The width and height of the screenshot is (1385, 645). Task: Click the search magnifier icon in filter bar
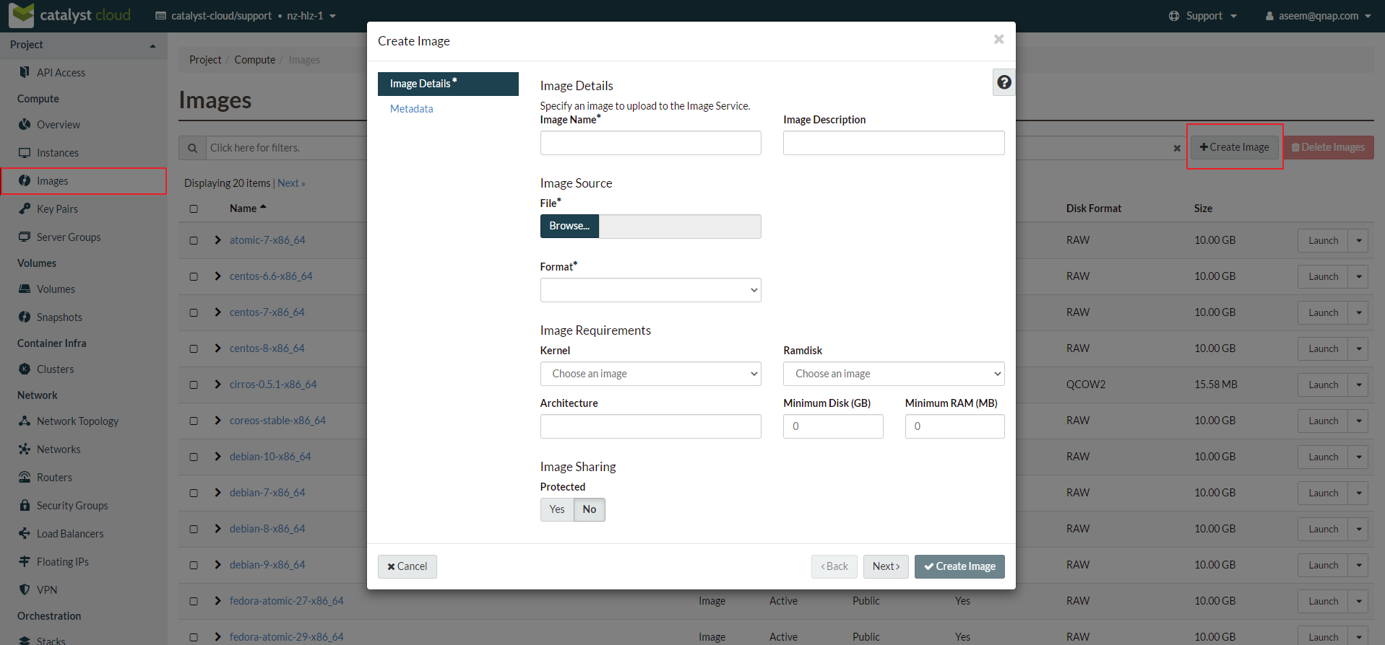tap(192, 148)
